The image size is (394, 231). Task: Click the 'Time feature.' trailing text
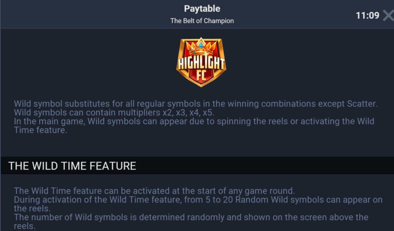coord(40,130)
